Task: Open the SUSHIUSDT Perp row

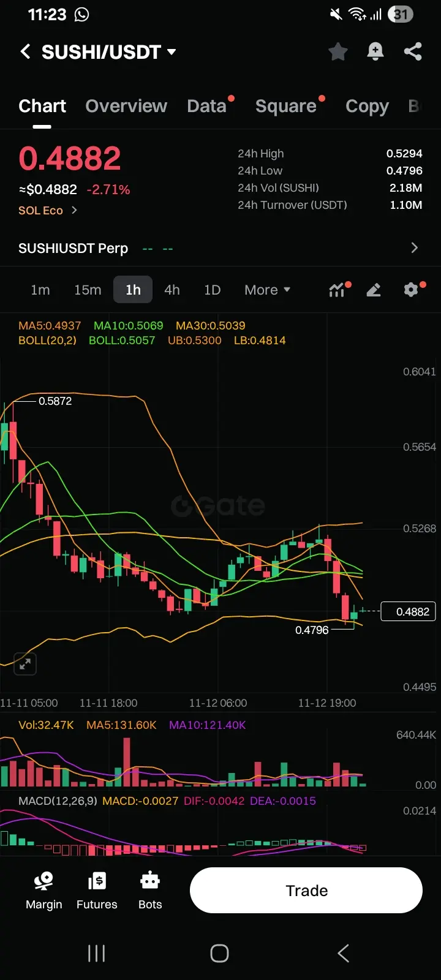Action: (x=220, y=248)
